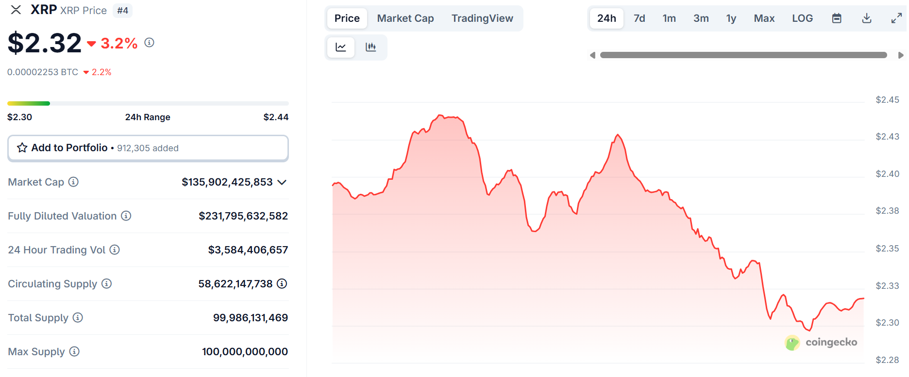Open the 24 Hour Trading Vol info icon
This screenshot has height=377, width=909.
pos(115,250)
